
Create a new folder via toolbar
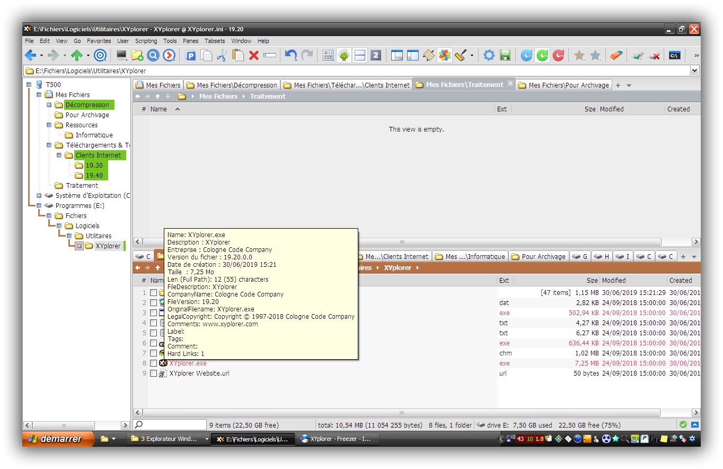coord(137,55)
